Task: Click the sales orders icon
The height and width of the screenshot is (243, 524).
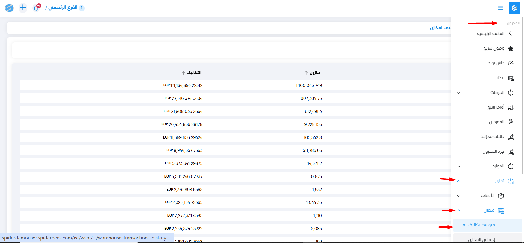Action: tap(510, 107)
